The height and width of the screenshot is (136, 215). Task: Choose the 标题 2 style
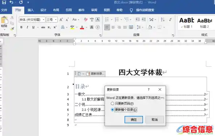[205, 23]
